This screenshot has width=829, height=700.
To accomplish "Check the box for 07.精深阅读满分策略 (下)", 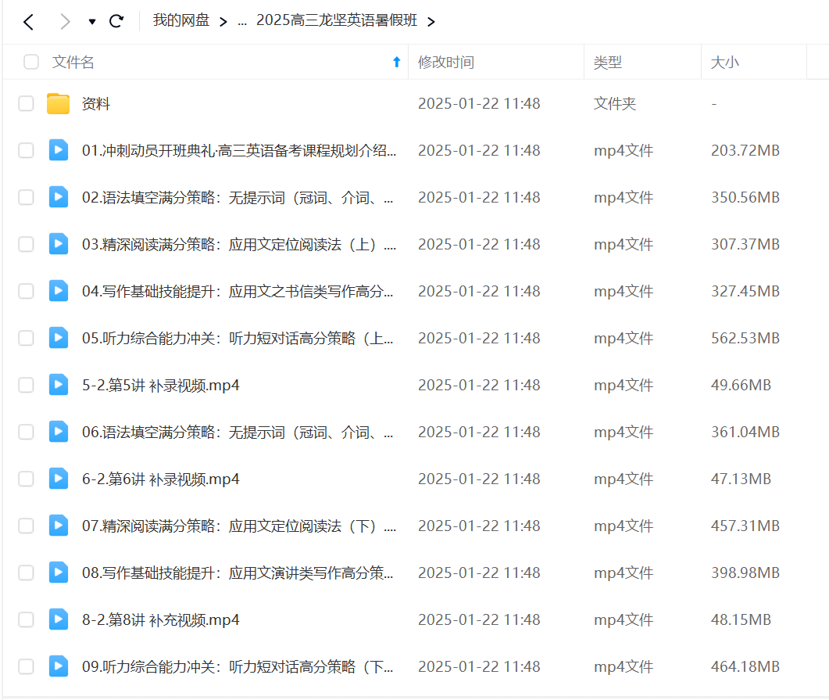I will [x=26, y=526].
